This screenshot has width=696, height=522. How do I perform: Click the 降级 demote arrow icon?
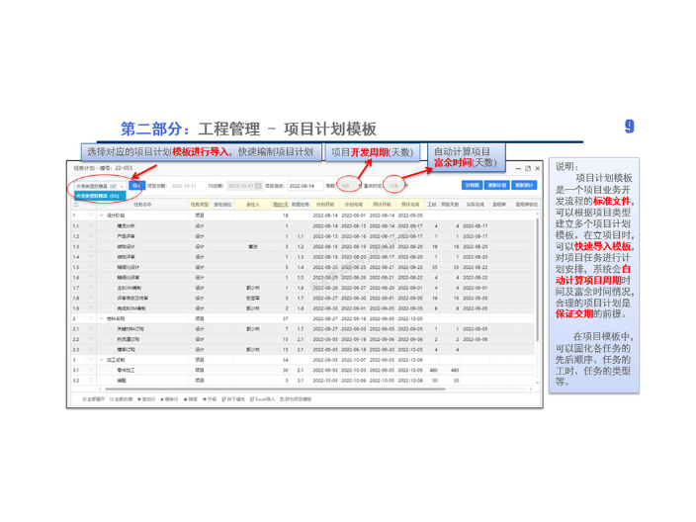pos(186,399)
